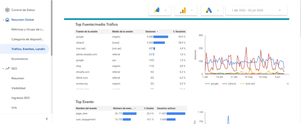Collapse the sidebar with chevron arrow
The height and width of the screenshot is (124, 301).
coord(47,119)
